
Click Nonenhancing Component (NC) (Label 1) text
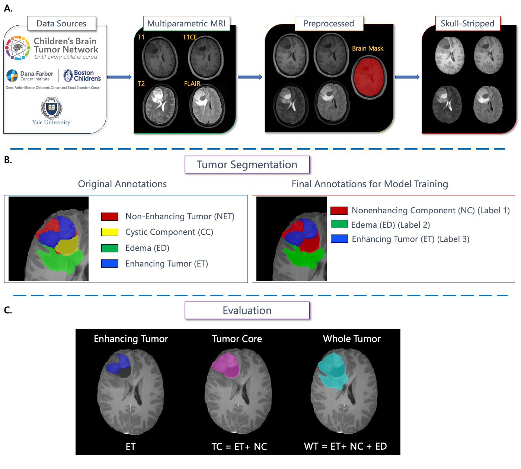coord(431,210)
